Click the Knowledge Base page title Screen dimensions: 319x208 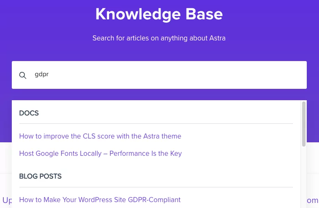click(x=159, y=14)
